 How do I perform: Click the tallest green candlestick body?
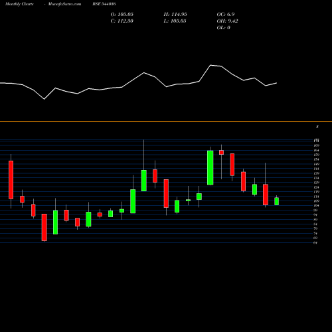point(210,167)
